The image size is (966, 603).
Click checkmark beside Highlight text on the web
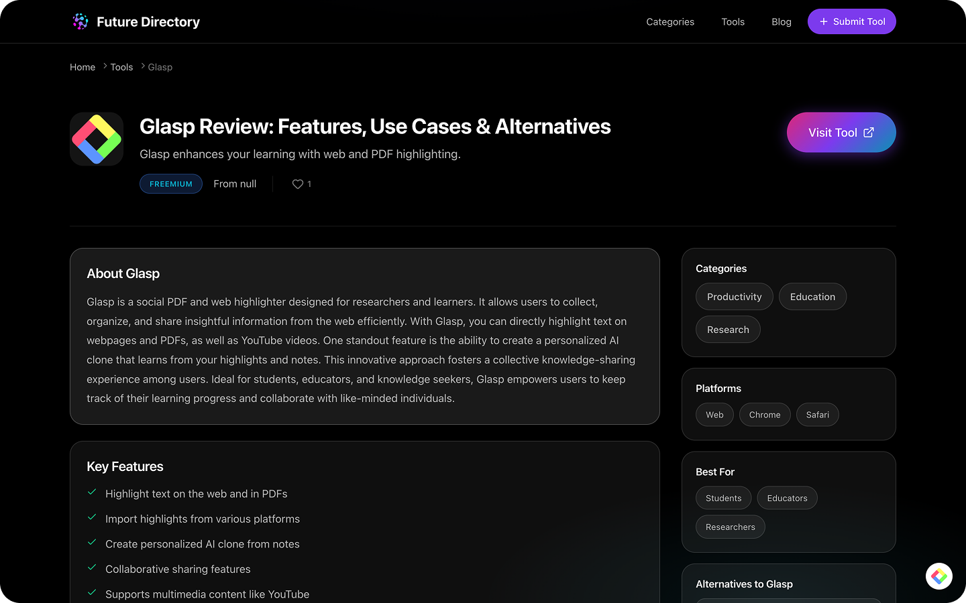(92, 492)
